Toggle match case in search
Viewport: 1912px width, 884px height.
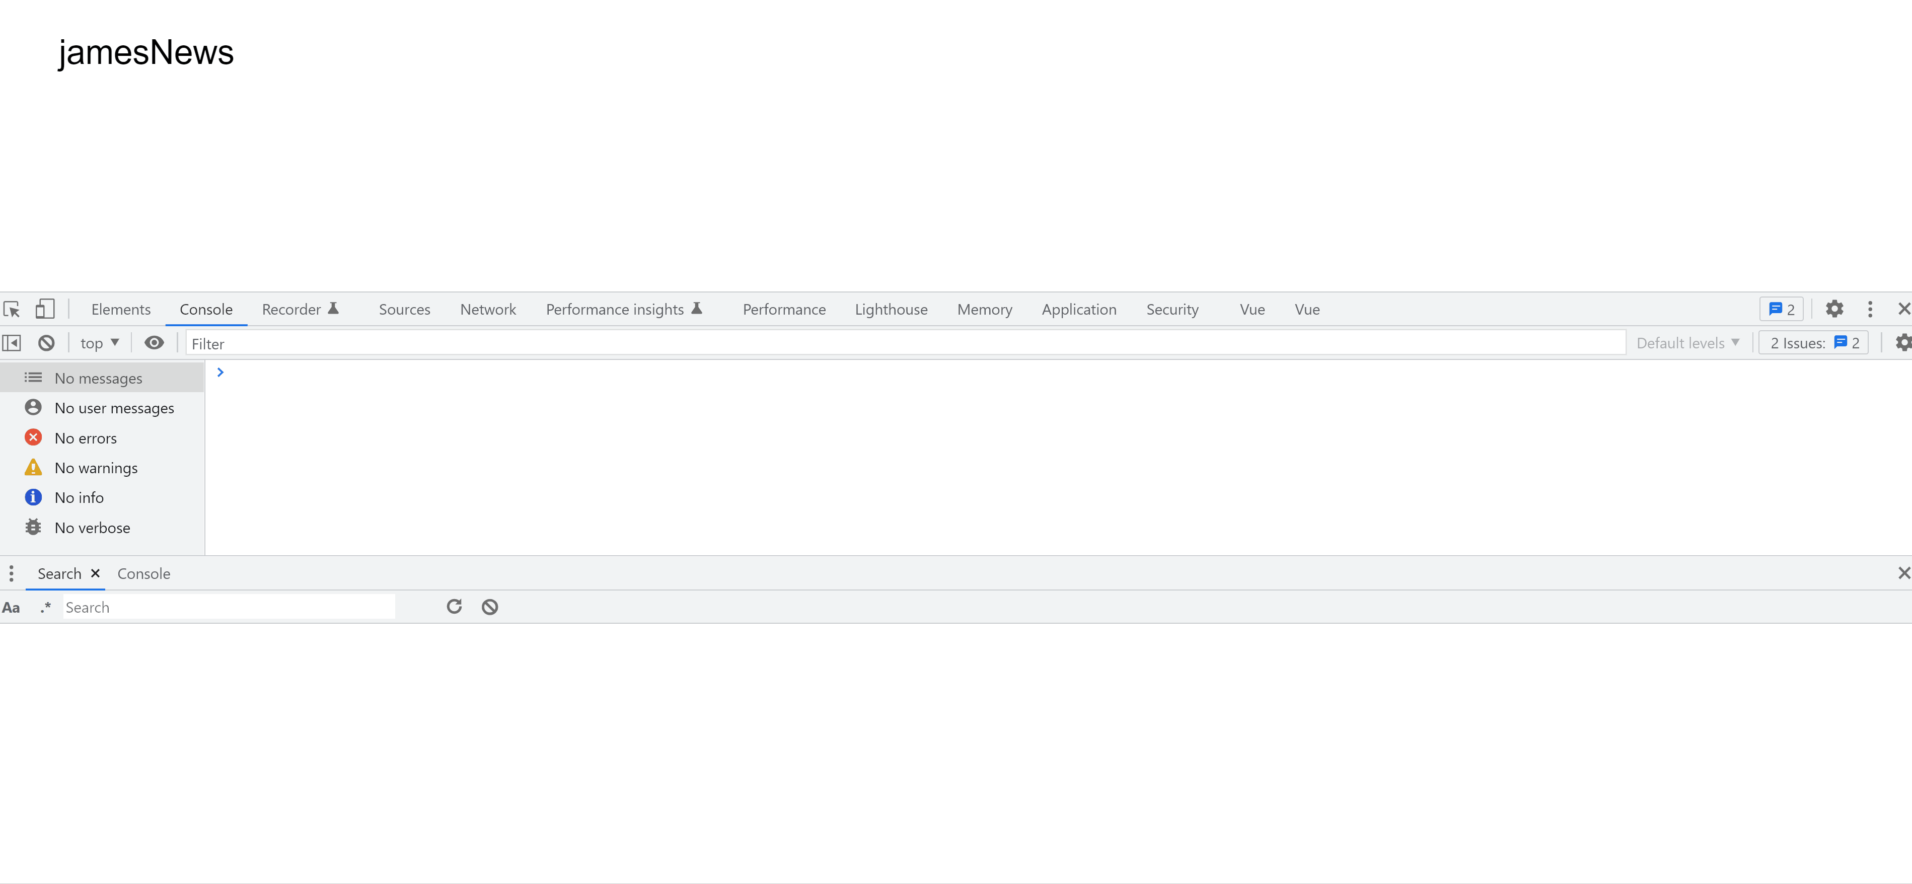pos(11,607)
